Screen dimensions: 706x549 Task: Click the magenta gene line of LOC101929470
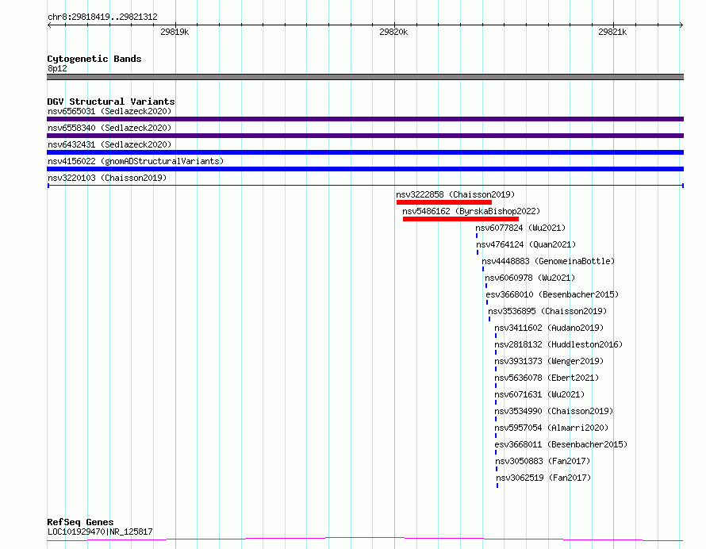pyautogui.click(x=365, y=539)
